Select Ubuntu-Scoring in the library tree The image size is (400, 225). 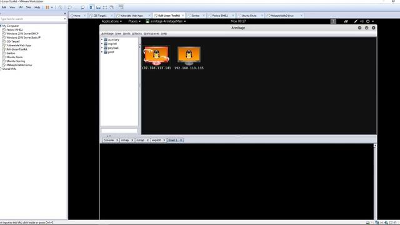click(16, 61)
